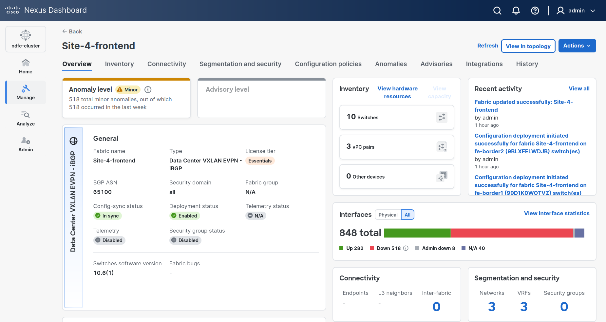
Task: Click the Back arrow link
Action: click(x=72, y=31)
